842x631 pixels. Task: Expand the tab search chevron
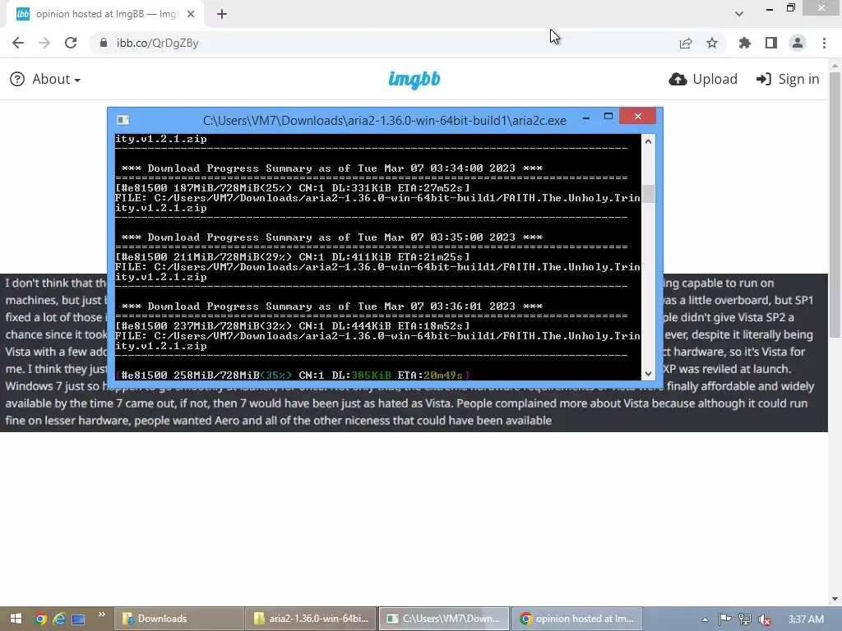[739, 14]
